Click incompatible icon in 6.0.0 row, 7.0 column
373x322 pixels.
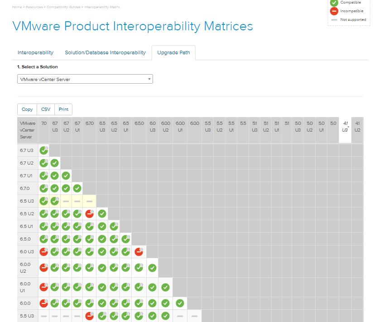point(44,303)
